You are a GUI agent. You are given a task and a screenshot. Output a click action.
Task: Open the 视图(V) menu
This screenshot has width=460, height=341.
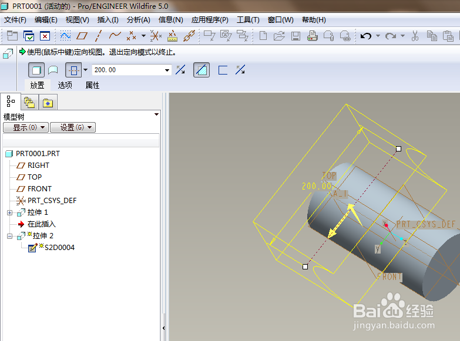pyautogui.click(x=77, y=20)
